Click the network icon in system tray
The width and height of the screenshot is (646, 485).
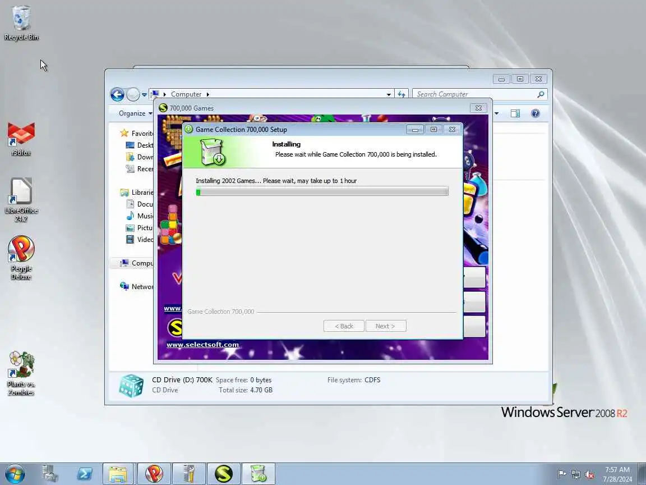pyautogui.click(x=575, y=474)
